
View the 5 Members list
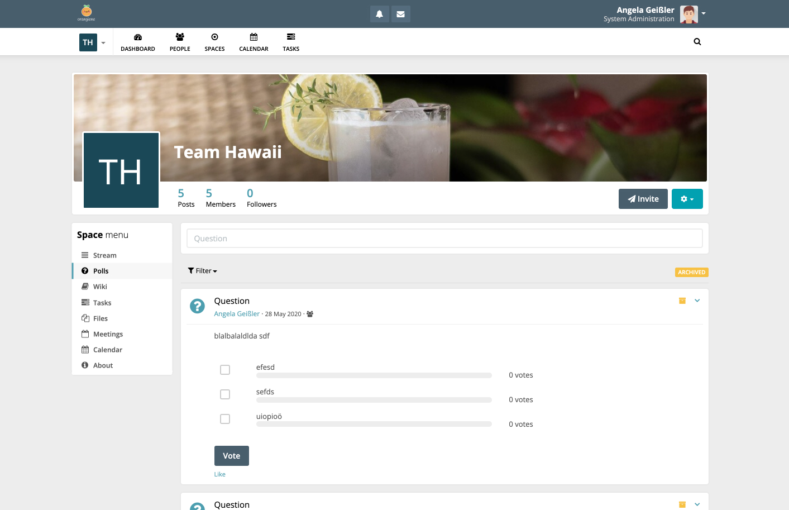pyautogui.click(x=221, y=198)
